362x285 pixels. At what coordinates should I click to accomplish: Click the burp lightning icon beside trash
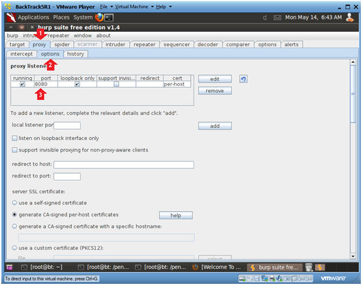click(x=320, y=267)
